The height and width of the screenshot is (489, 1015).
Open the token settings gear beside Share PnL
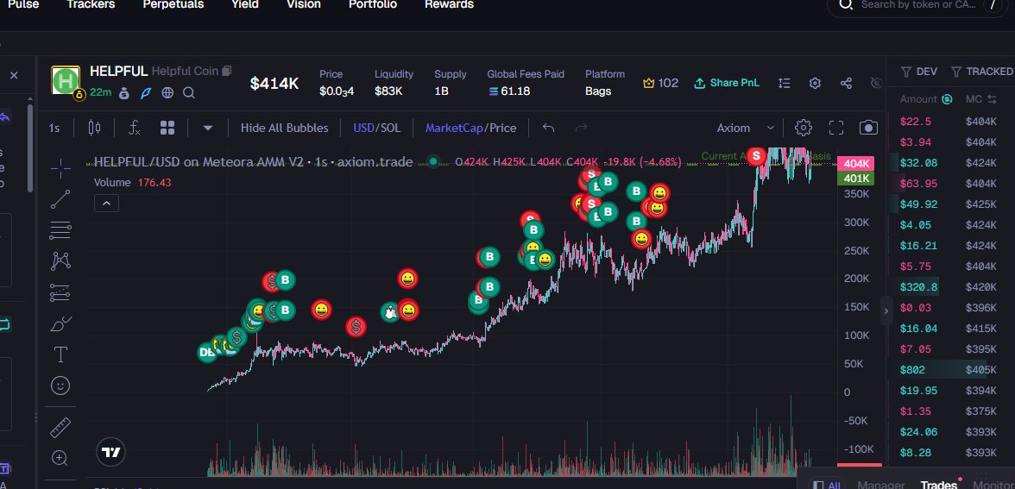(x=815, y=84)
